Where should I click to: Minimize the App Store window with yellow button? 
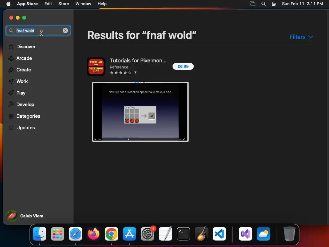pyautogui.click(x=18, y=18)
